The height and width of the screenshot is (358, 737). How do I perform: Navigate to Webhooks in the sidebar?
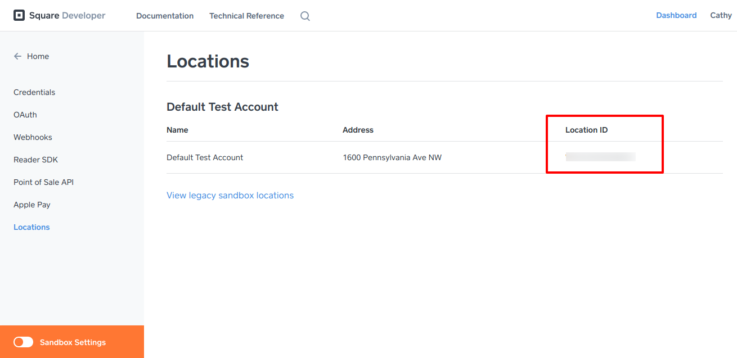tap(33, 137)
